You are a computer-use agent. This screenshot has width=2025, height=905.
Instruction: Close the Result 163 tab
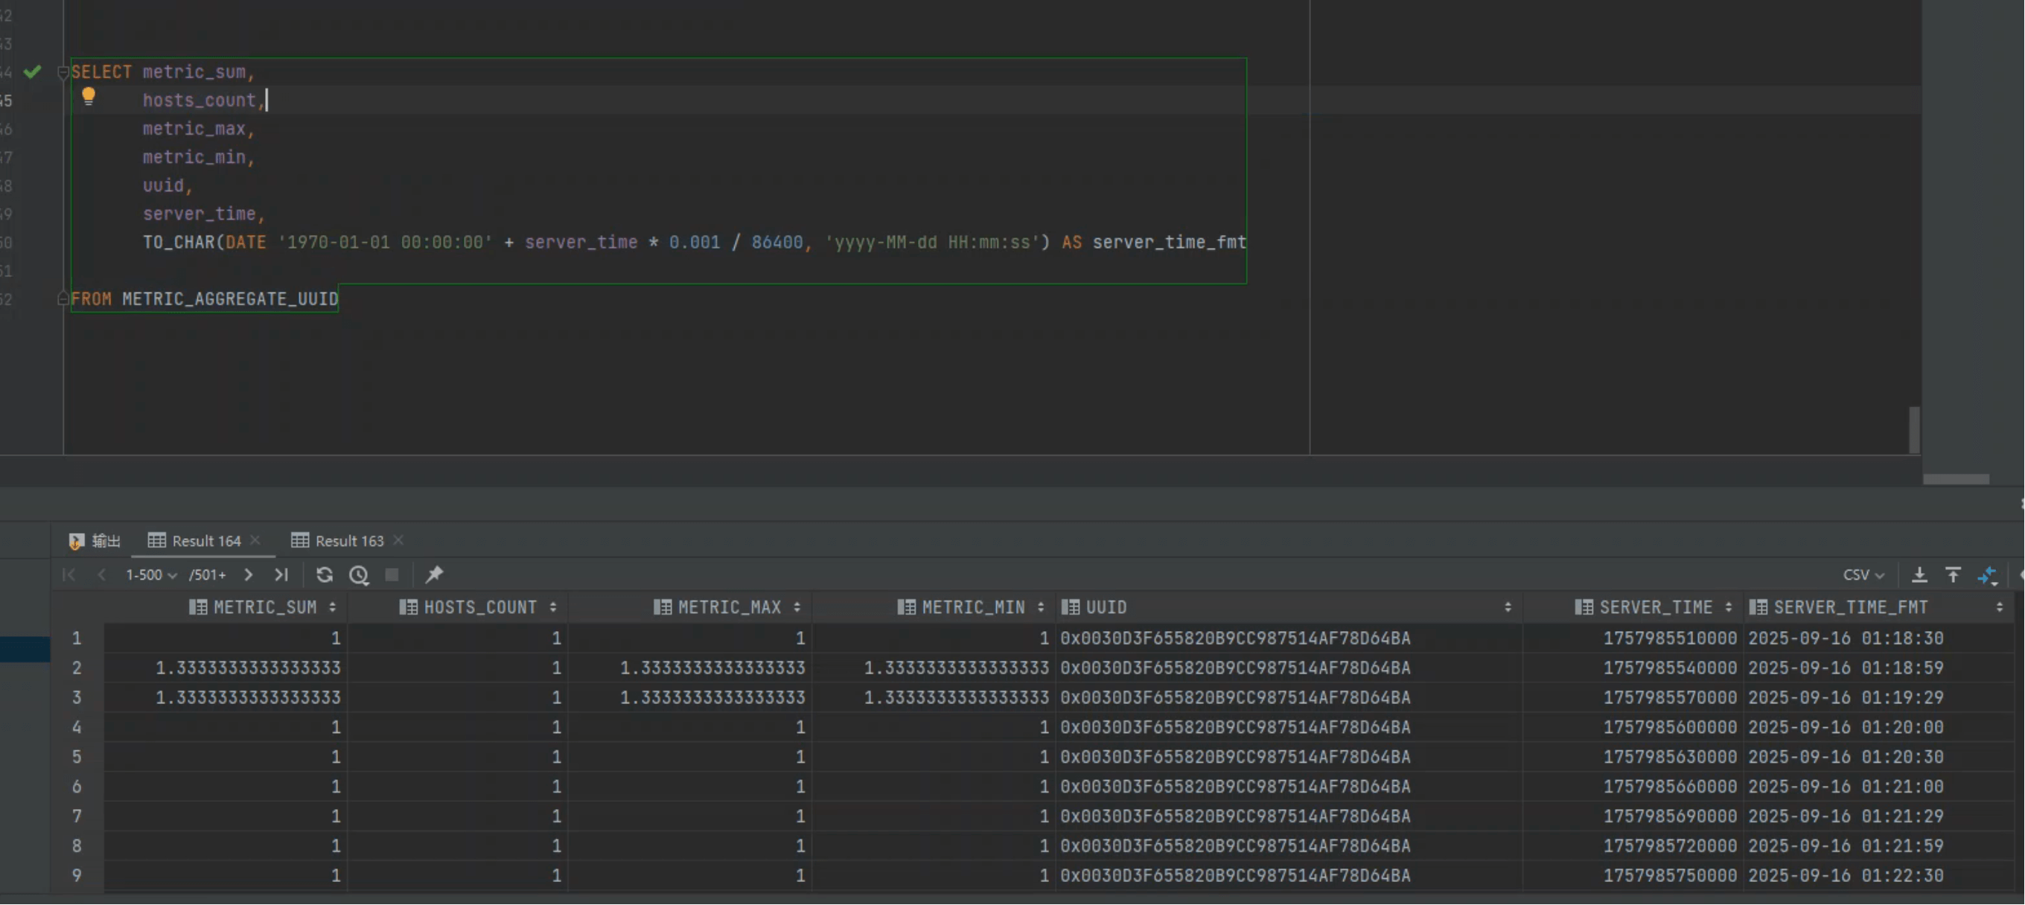click(x=398, y=540)
